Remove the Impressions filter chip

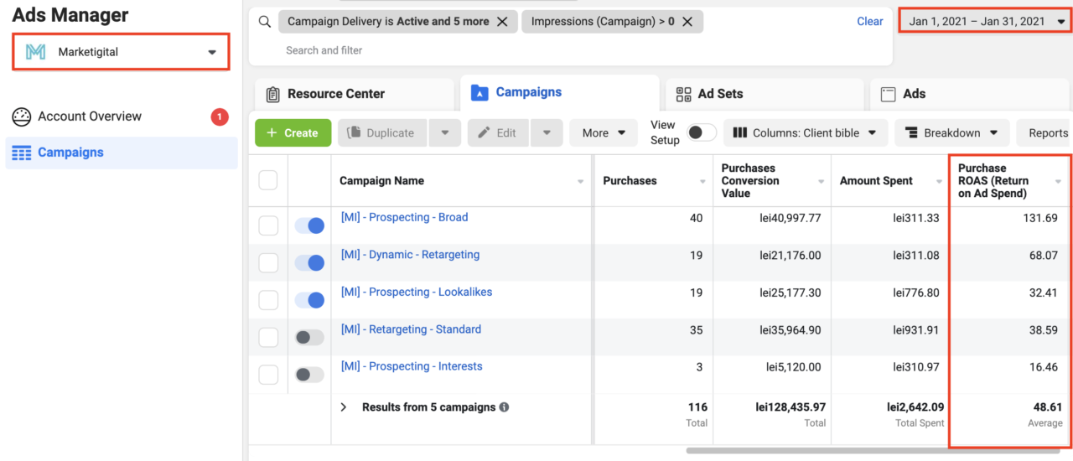687,22
